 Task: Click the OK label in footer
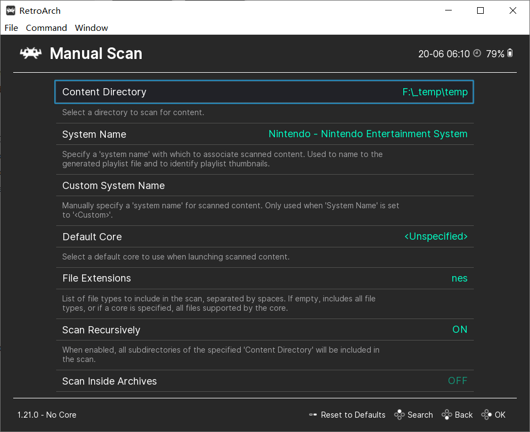[500, 415]
